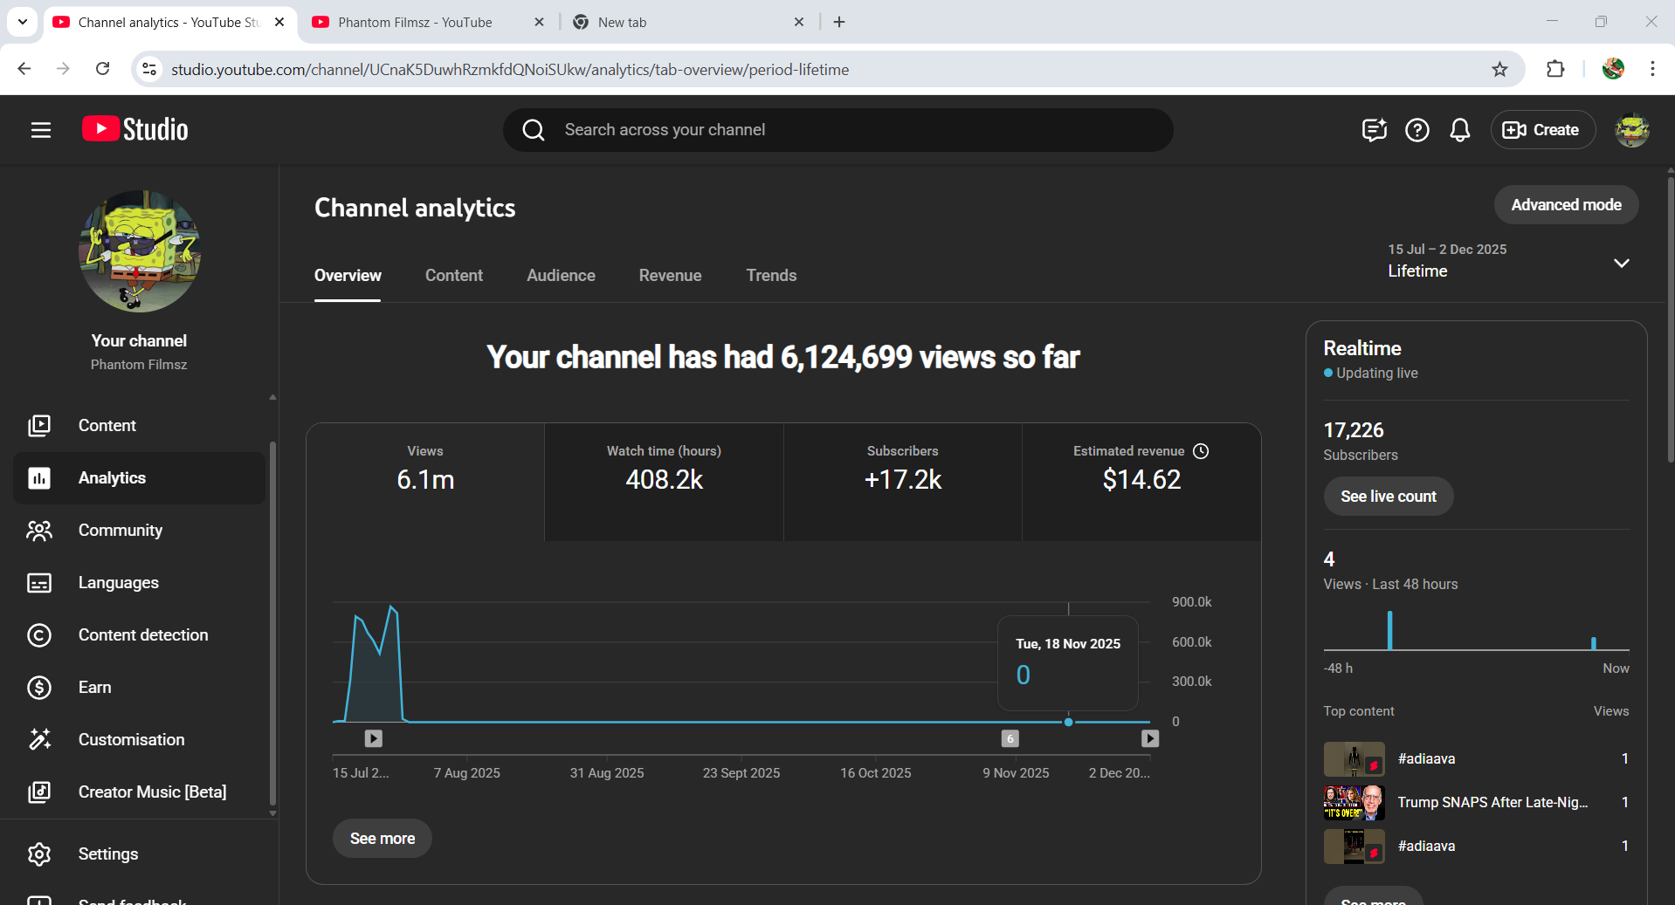Click the 6 videos marker on the chart timeline
Viewport: 1675px width, 905px height.
point(1010,738)
